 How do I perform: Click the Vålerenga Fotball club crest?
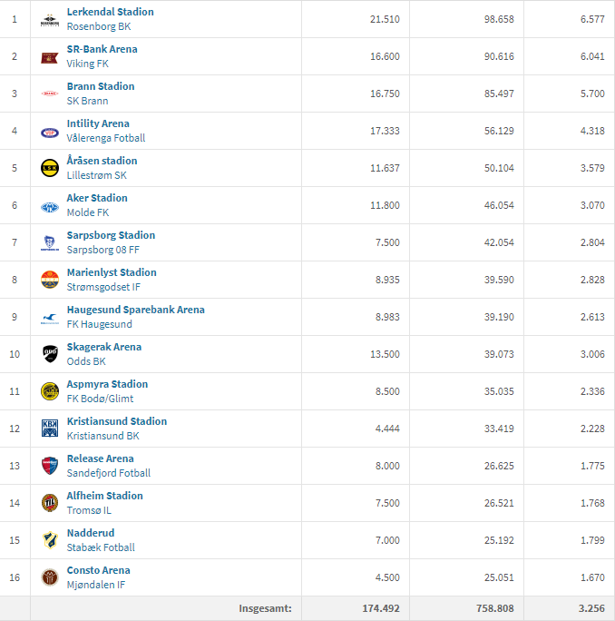[x=49, y=132]
